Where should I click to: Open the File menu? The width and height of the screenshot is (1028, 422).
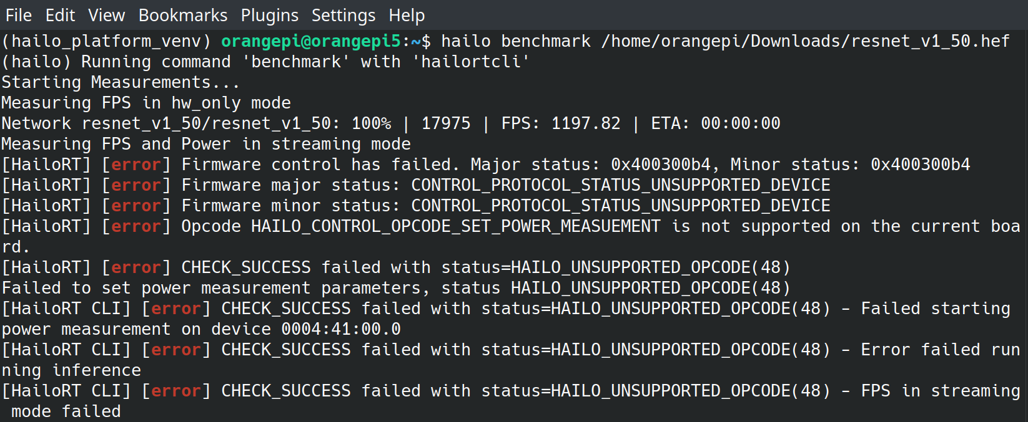click(19, 15)
